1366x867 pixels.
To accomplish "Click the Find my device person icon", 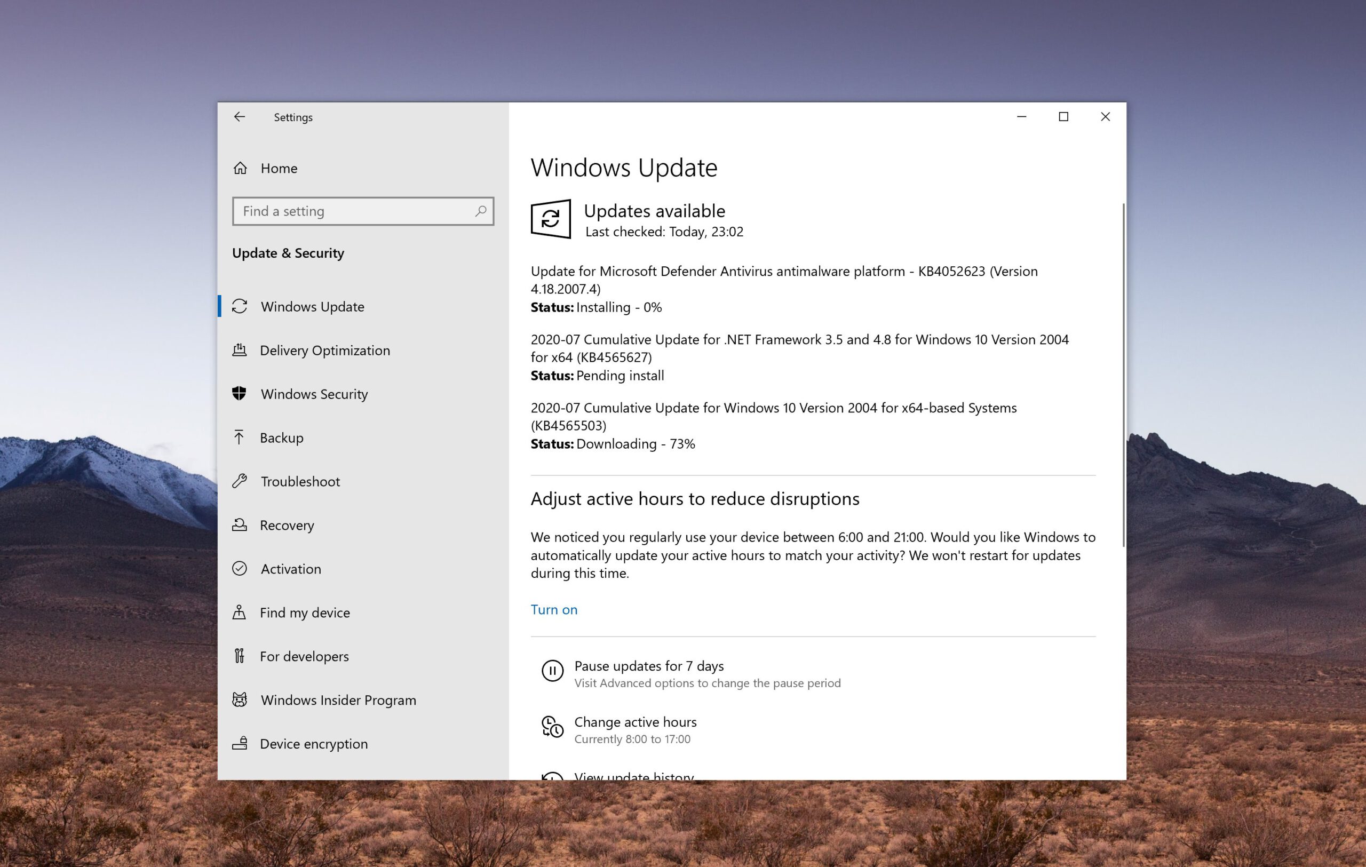I will [240, 612].
